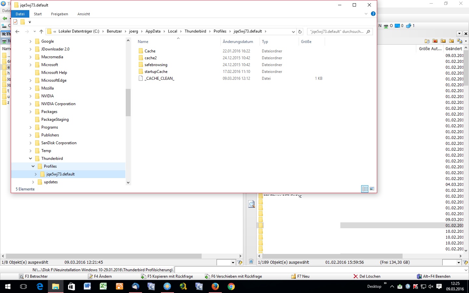Click the Properties quick access icon in Explorer
Image resolution: width=469 pixels, height=293 pixels.
click(15, 22)
